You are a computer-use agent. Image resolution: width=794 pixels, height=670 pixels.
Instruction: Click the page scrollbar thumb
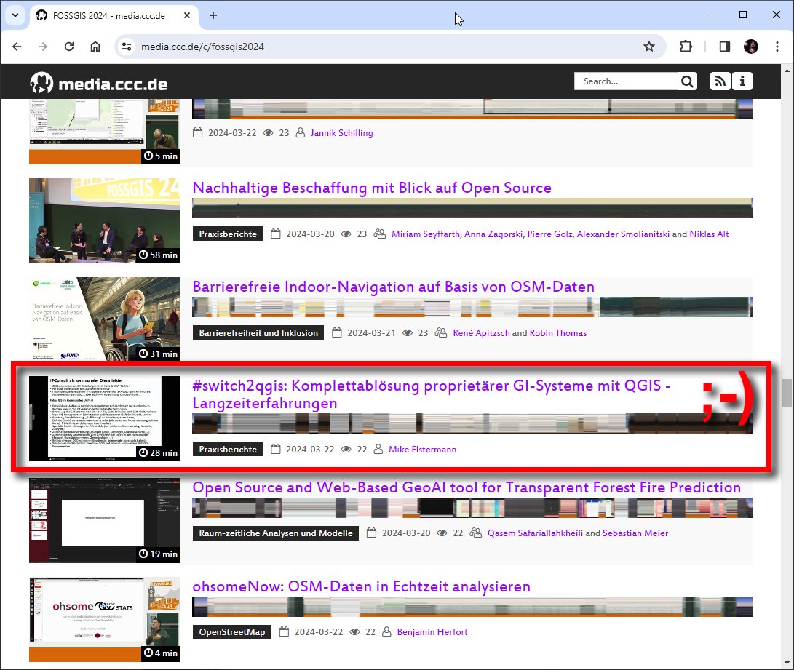(787, 393)
